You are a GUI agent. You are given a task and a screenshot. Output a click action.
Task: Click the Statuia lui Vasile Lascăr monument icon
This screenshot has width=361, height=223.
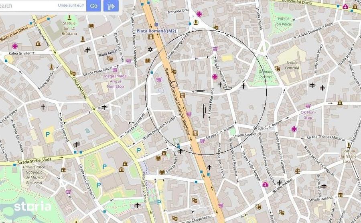tap(349, 146)
